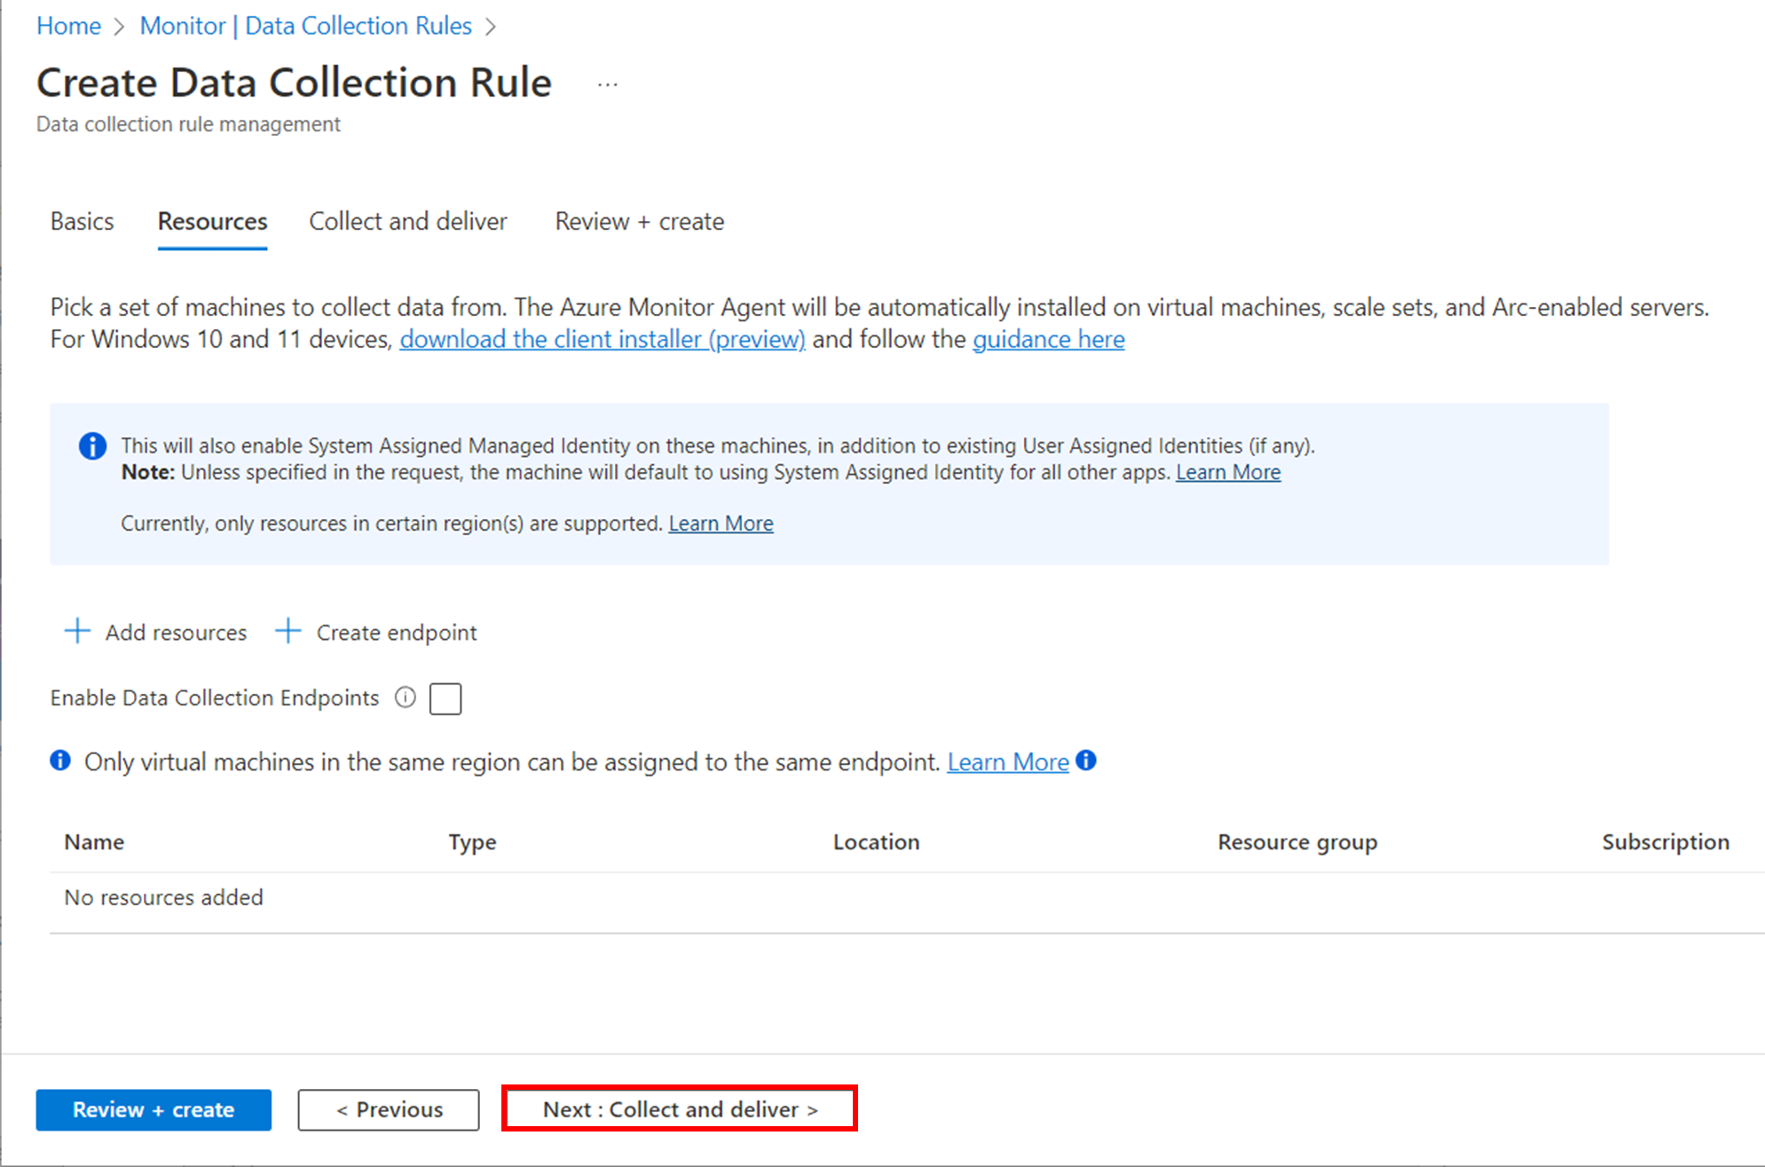Click the info icon before the virtual machines notice
This screenshot has width=1765, height=1167.
pyautogui.click(x=60, y=761)
